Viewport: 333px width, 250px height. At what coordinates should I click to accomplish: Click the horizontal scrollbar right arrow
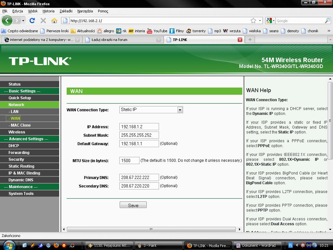coord(240,229)
